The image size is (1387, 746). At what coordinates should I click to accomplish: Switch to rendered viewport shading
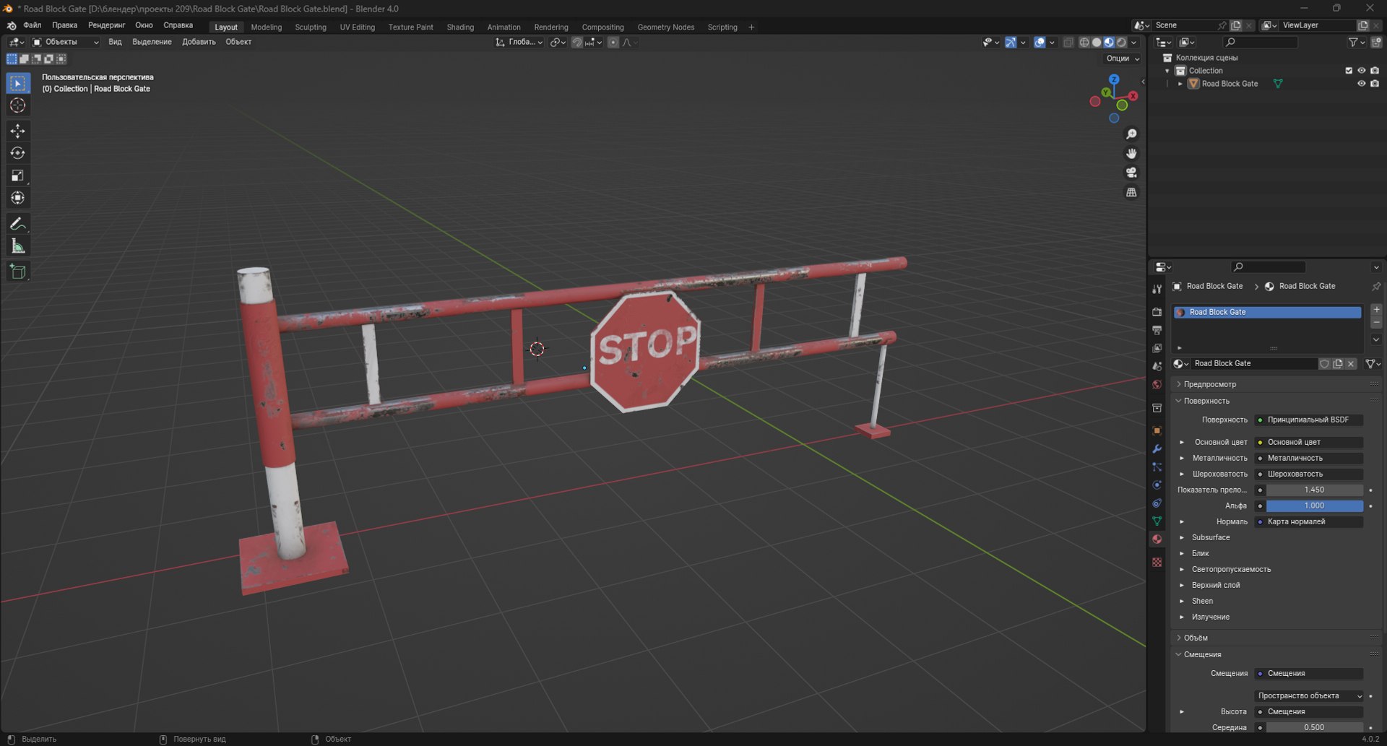click(1122, 43)
